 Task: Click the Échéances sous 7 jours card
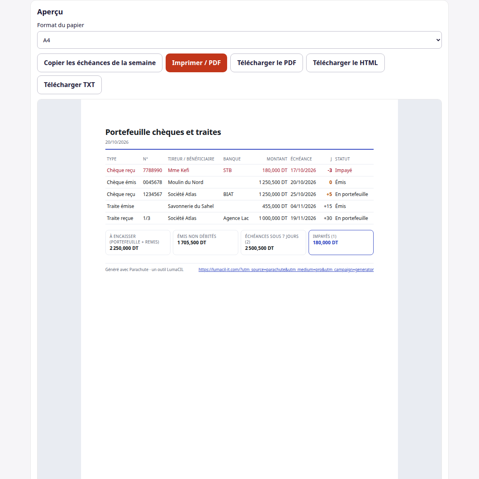point(273,242)
